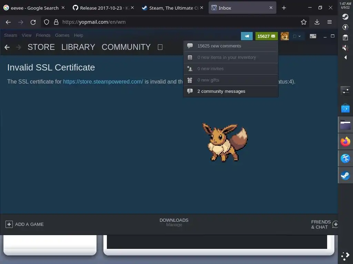The image size is (353, 264).
Task: Open a new browser tab
Action: click(284, 8)
